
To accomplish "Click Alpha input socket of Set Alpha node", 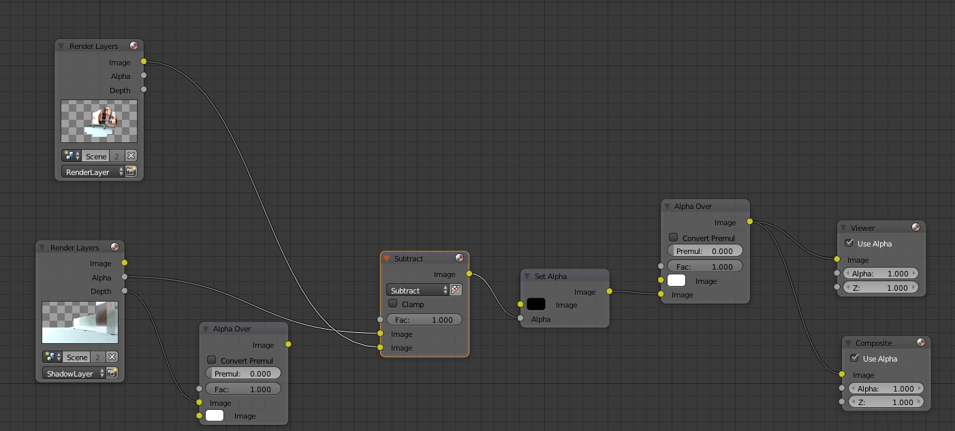I will pyautogui.click(x=520, y=318).
